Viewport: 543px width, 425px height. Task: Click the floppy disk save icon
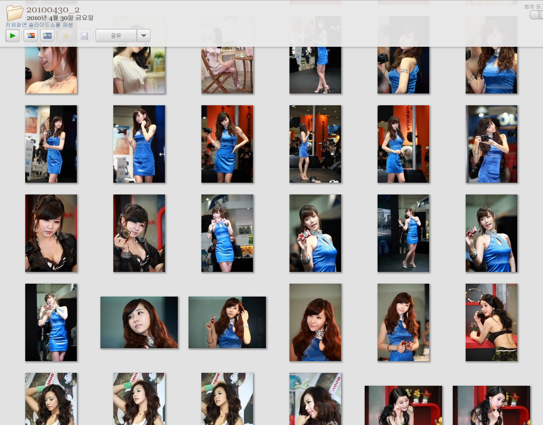coord(84,35)
